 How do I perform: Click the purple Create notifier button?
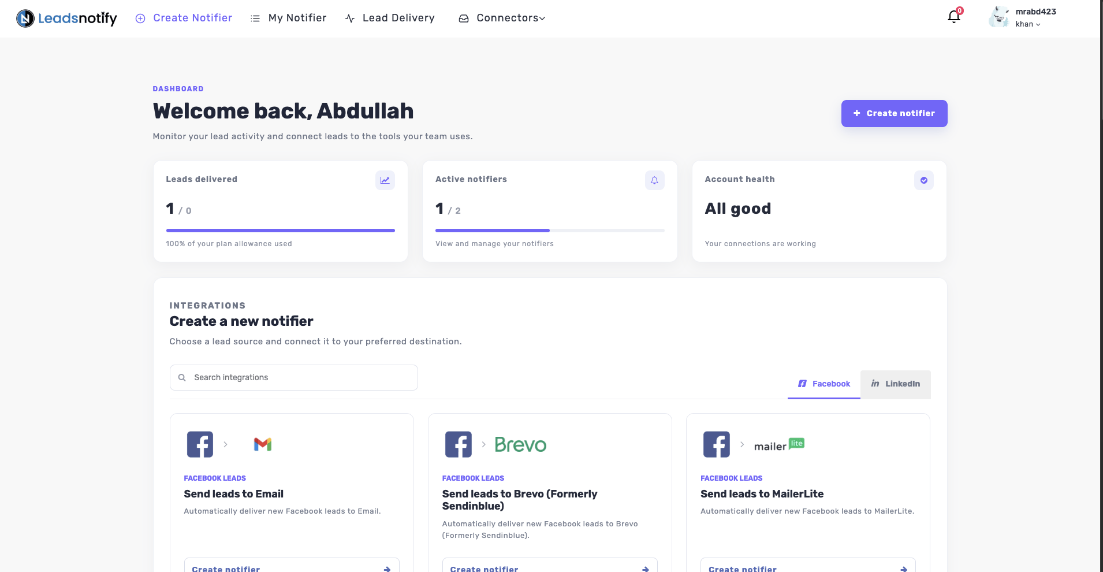[x=894, y=113]
